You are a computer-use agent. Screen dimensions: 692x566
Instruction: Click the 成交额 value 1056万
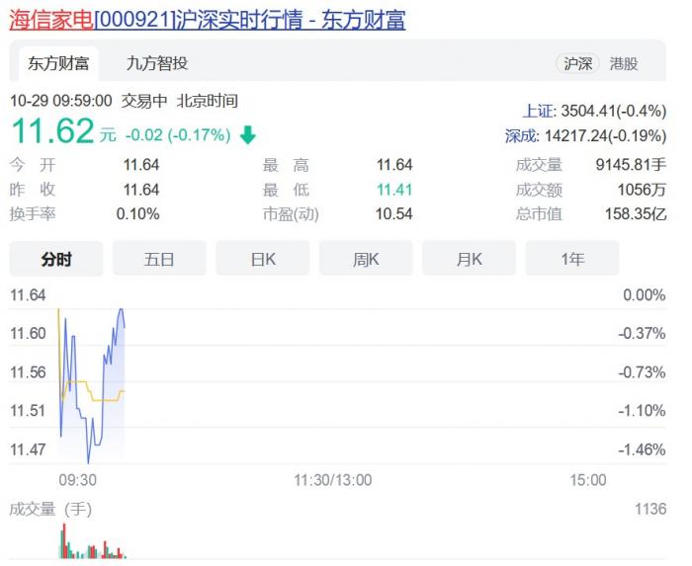(x=642, y=190)
